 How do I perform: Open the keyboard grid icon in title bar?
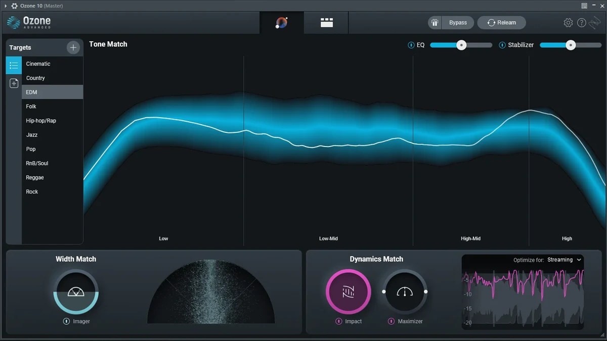584,6
